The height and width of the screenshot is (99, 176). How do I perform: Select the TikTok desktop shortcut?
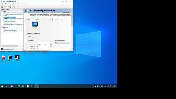click(x=17, y=58)
